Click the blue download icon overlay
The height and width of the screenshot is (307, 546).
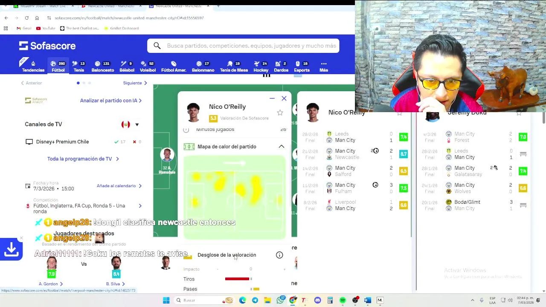11,249
